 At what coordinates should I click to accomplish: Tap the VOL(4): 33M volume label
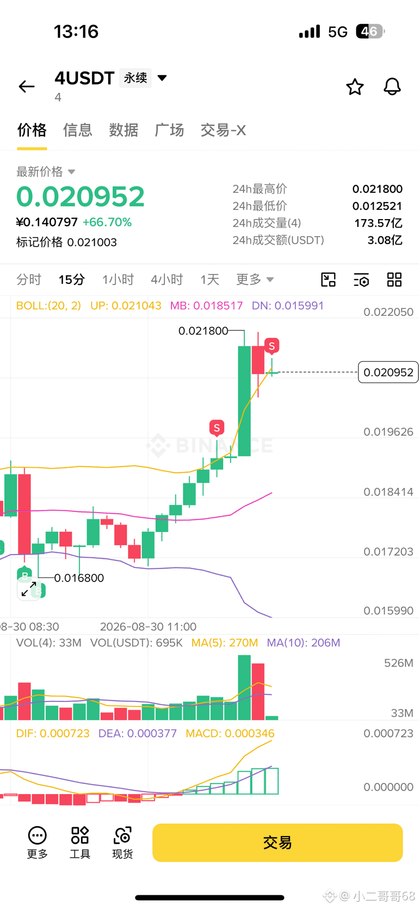[x=49, y=643]
